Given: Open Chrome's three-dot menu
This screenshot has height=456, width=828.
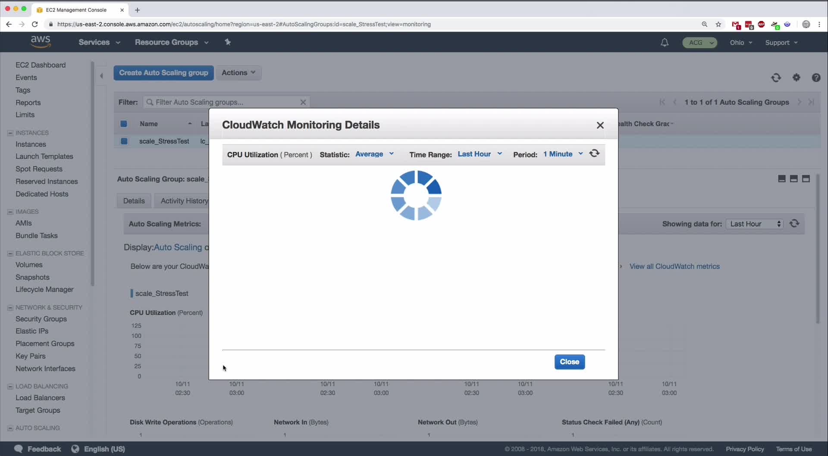Looking at the screenshot, I should tap(819, 24).
